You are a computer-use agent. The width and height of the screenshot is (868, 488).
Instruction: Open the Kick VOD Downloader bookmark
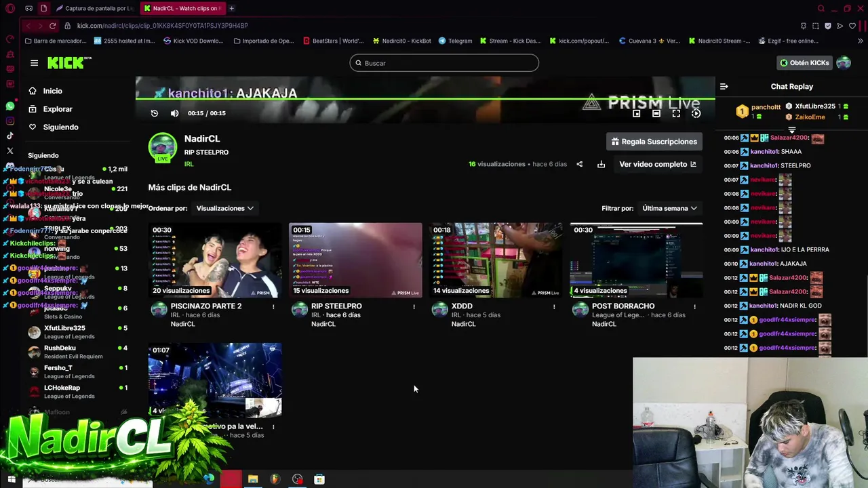click(193, 41)
